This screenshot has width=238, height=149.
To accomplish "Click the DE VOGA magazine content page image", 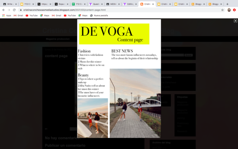I will [x=119, y=79].
